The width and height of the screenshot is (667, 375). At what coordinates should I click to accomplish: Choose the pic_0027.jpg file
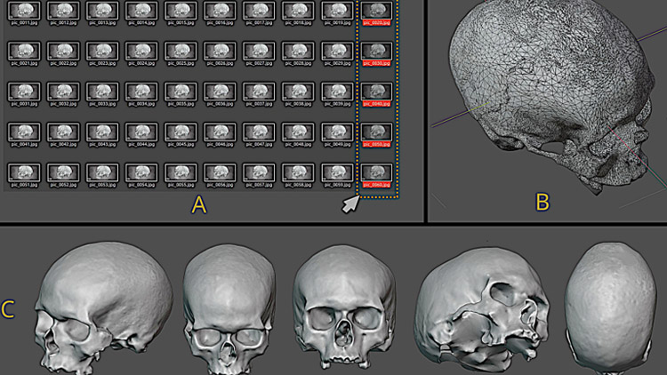click(256, 50)
